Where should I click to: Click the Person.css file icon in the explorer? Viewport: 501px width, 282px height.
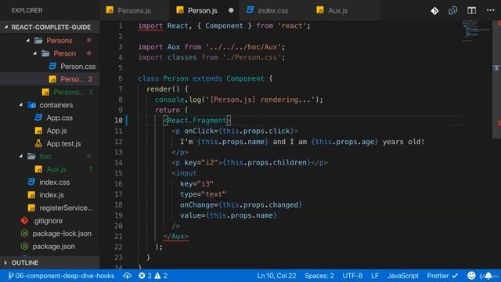click(x=52, y=66)
